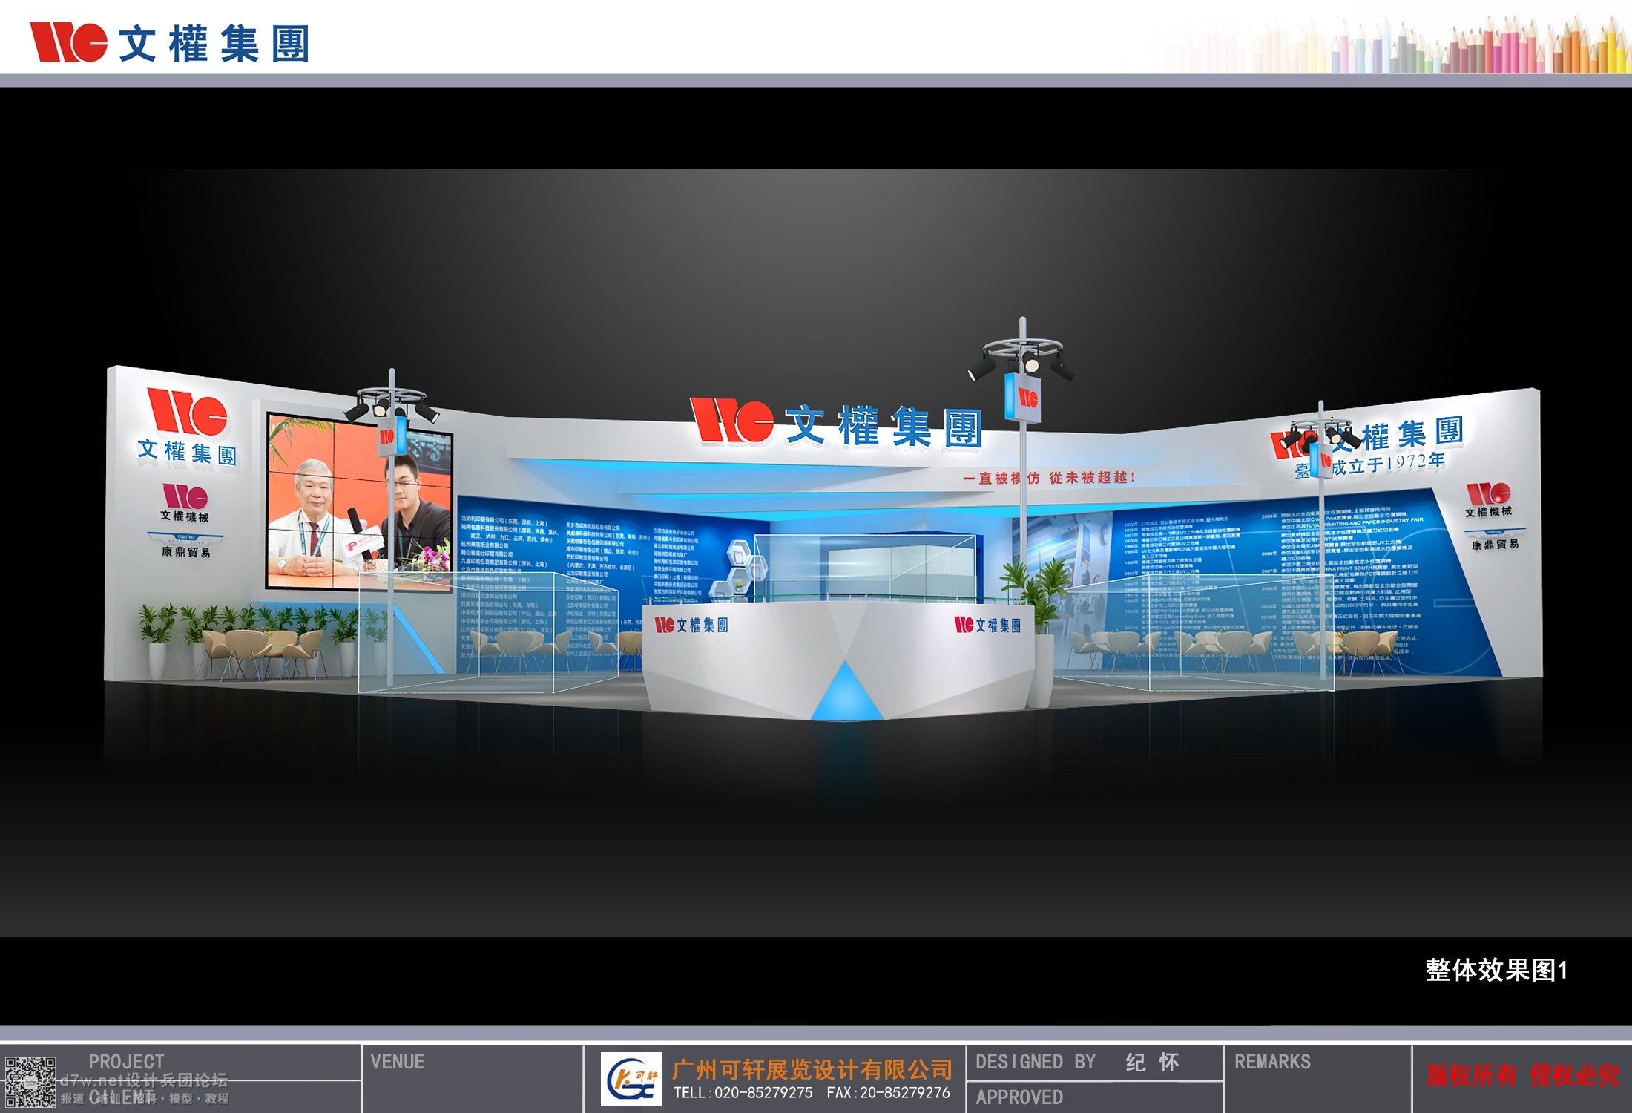Click the phone number TELL:020-85279275

[743, 1093]
